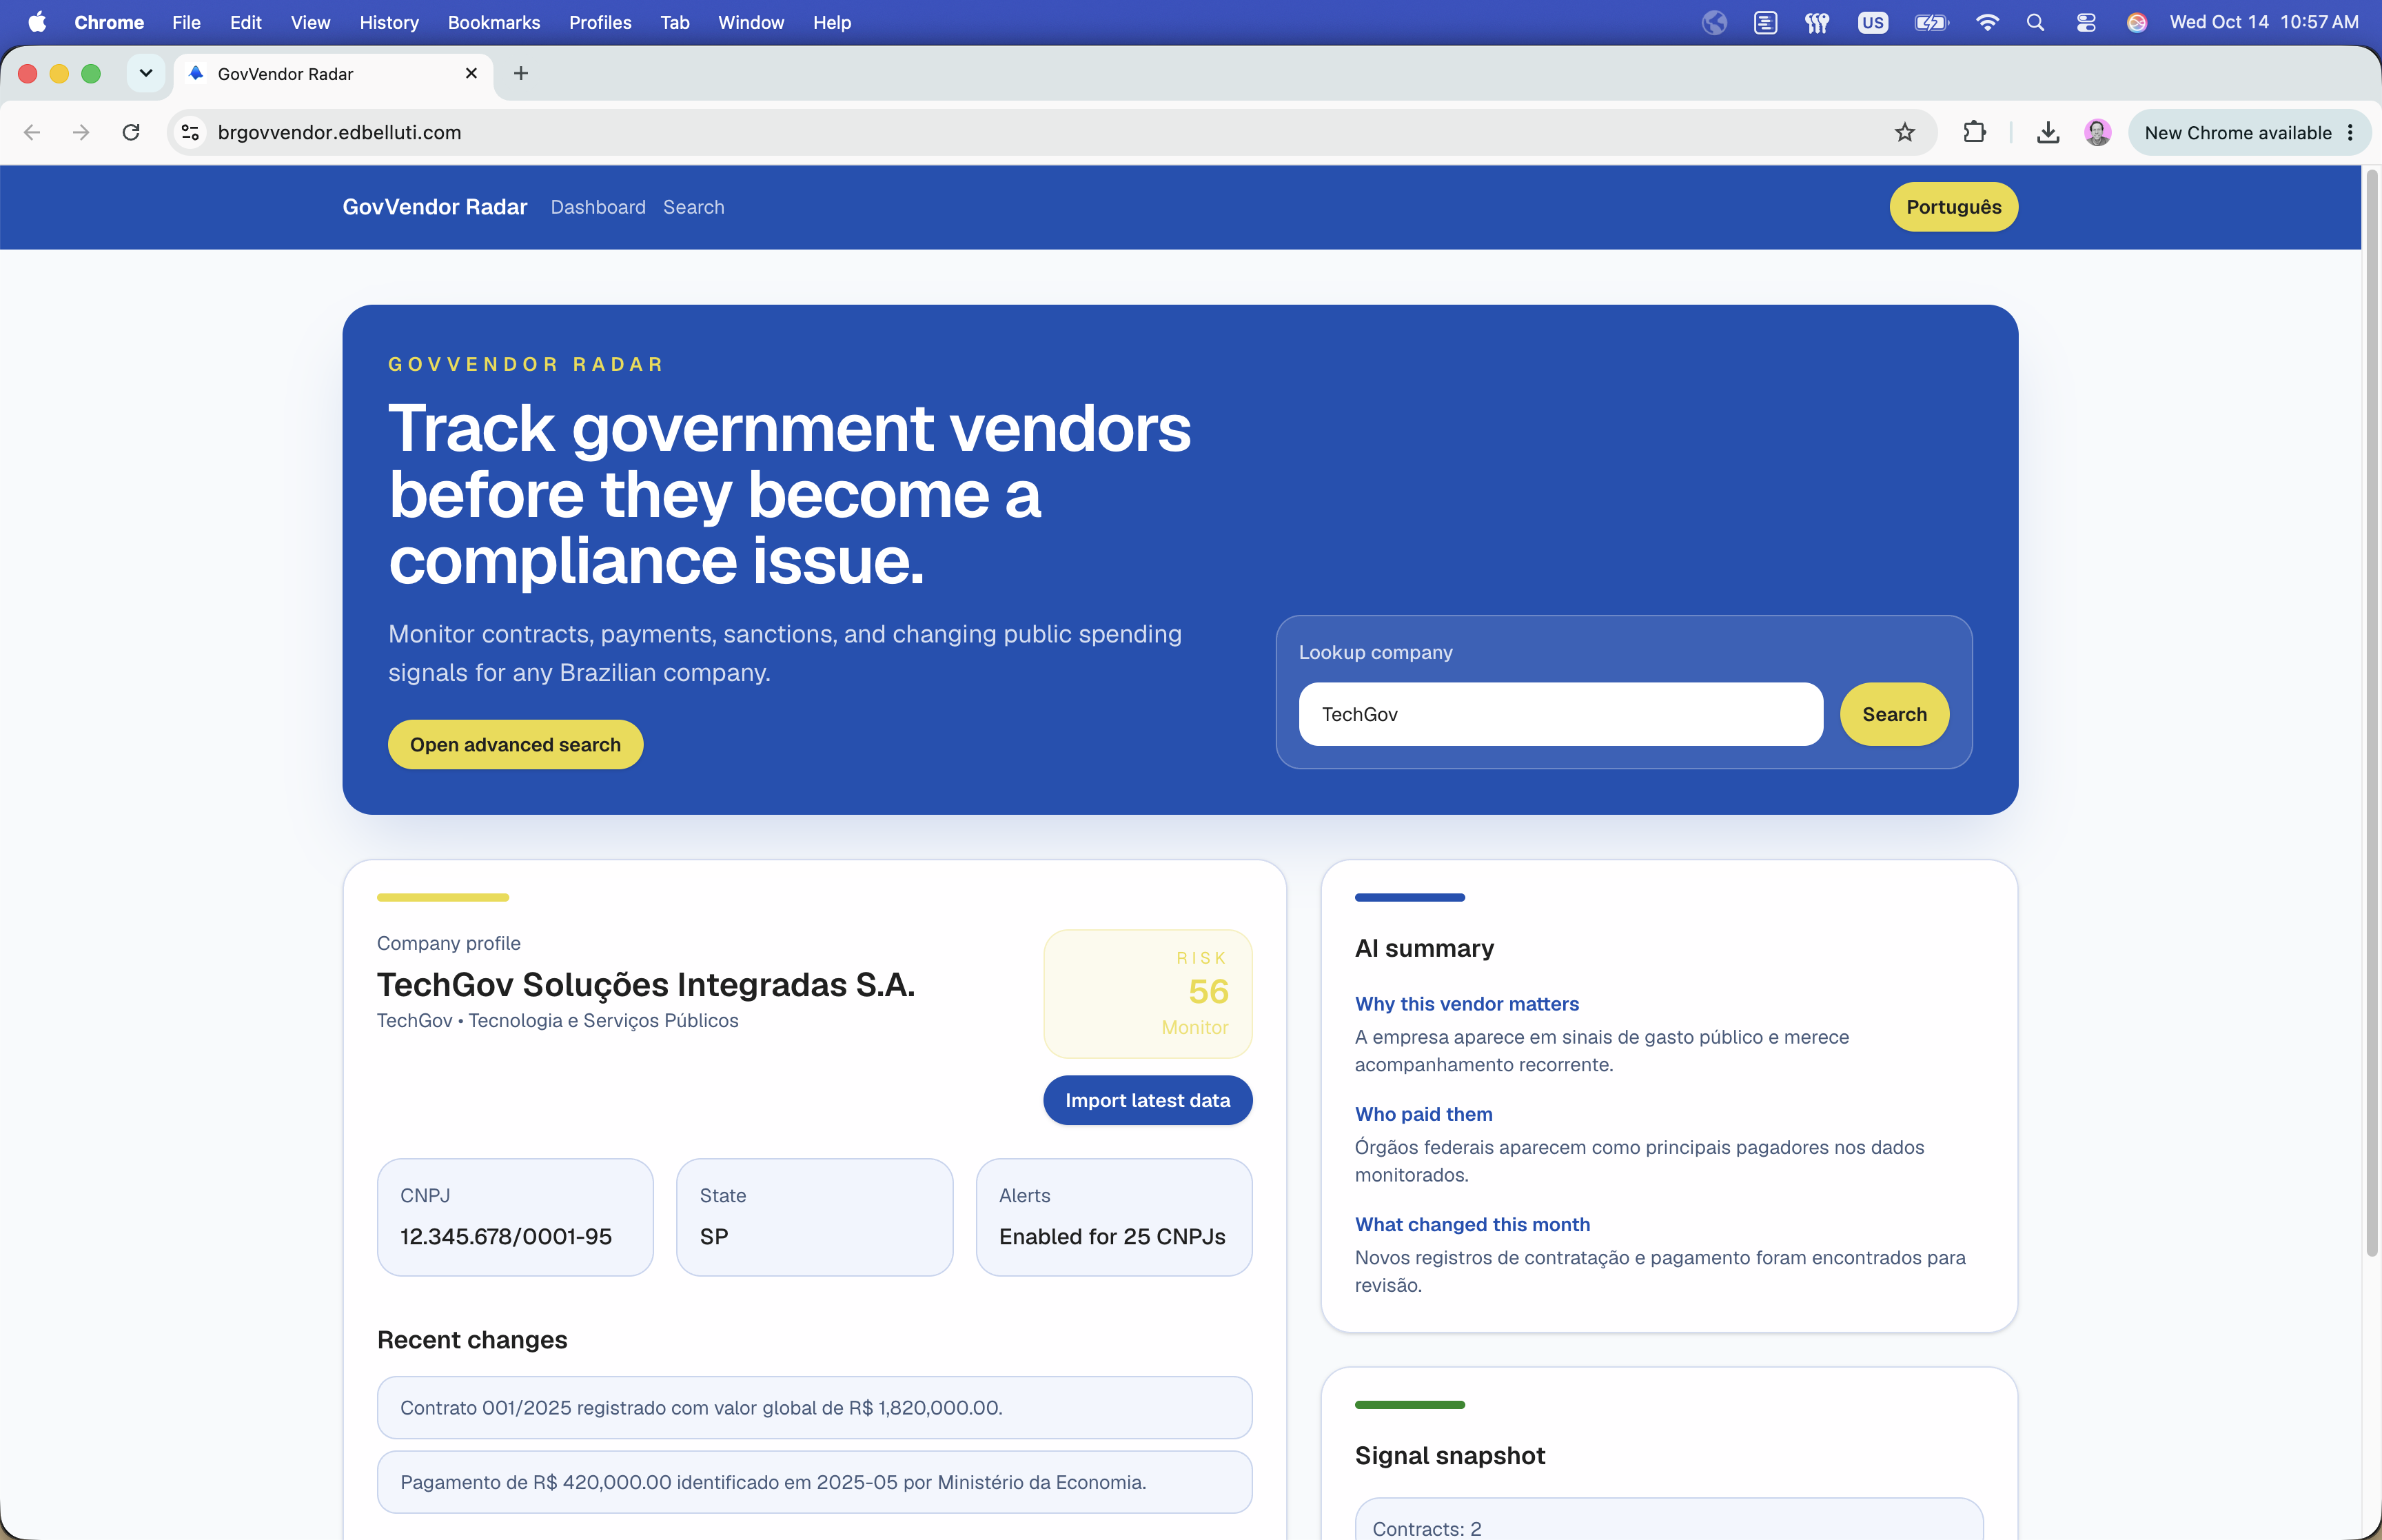Click Open advanced search button
Screen dimensions: 2382x1540
pyautogui.click(x=515, y=744)
